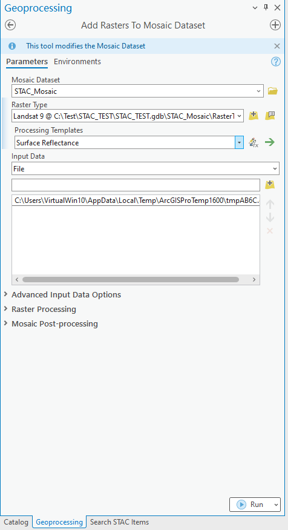Click the input list scrollbar's left arrow
Image resolution: width=288 pixels, height=530 pixels.
(x=17, y=279)
